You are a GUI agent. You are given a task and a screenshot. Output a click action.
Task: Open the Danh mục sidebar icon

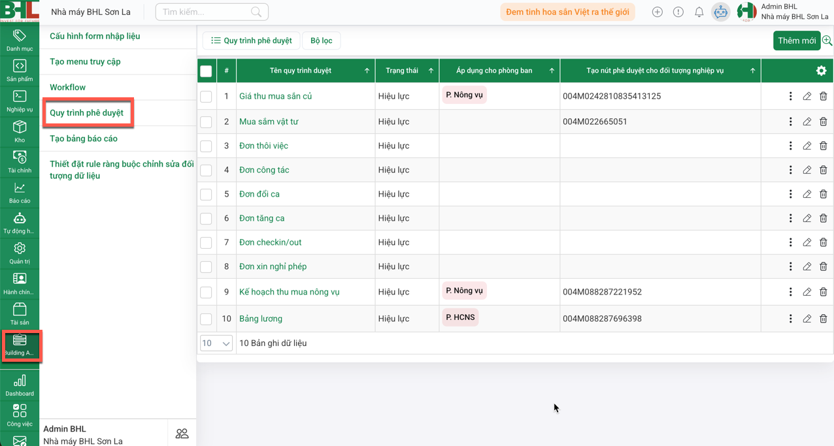click(x=20, y=40)
